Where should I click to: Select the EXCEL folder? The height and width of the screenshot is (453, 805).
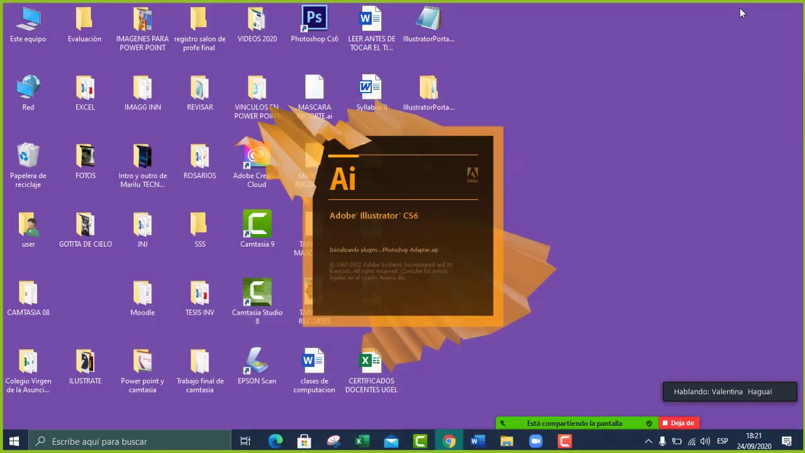(x=85, y=93)
